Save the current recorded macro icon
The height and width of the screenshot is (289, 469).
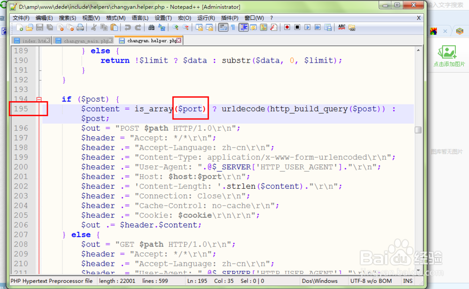point(328,28)
